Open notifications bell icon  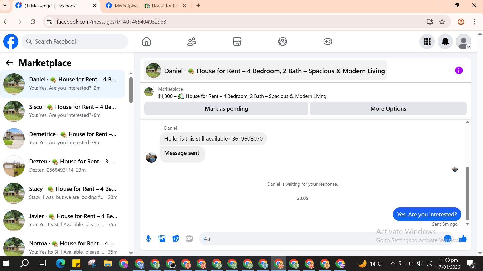tap(445, 41)
